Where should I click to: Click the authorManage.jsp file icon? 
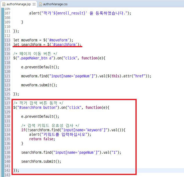4,4
